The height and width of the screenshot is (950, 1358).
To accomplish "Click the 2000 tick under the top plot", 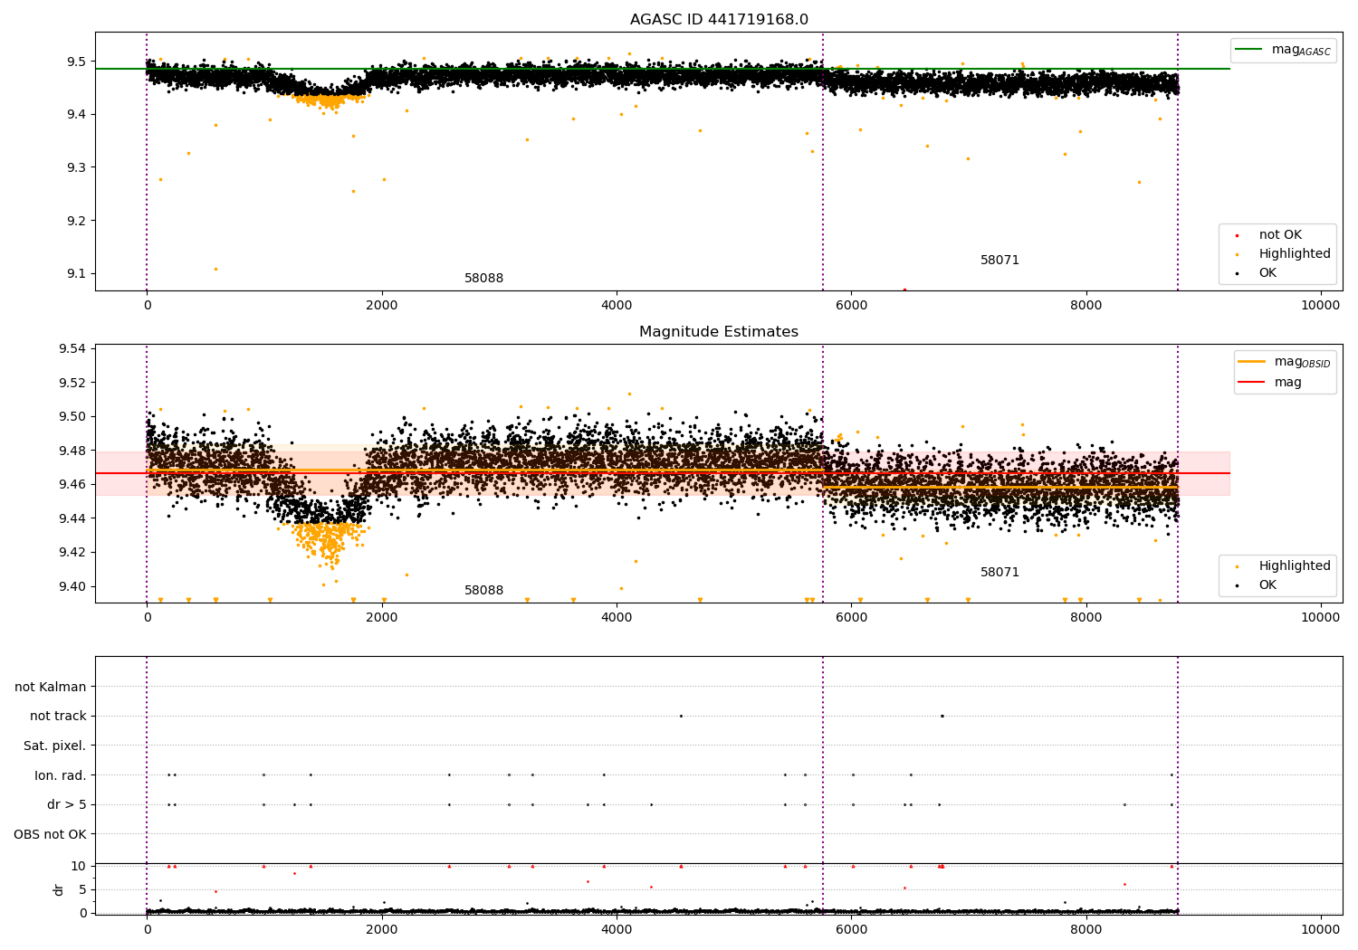I will 382,306.
